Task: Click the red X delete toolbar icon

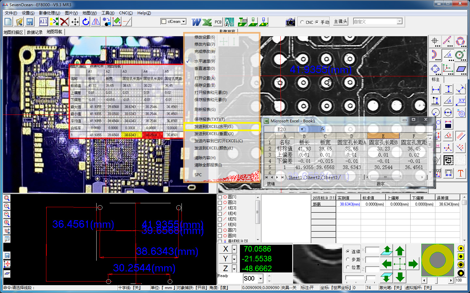Action: pos(64,22)
